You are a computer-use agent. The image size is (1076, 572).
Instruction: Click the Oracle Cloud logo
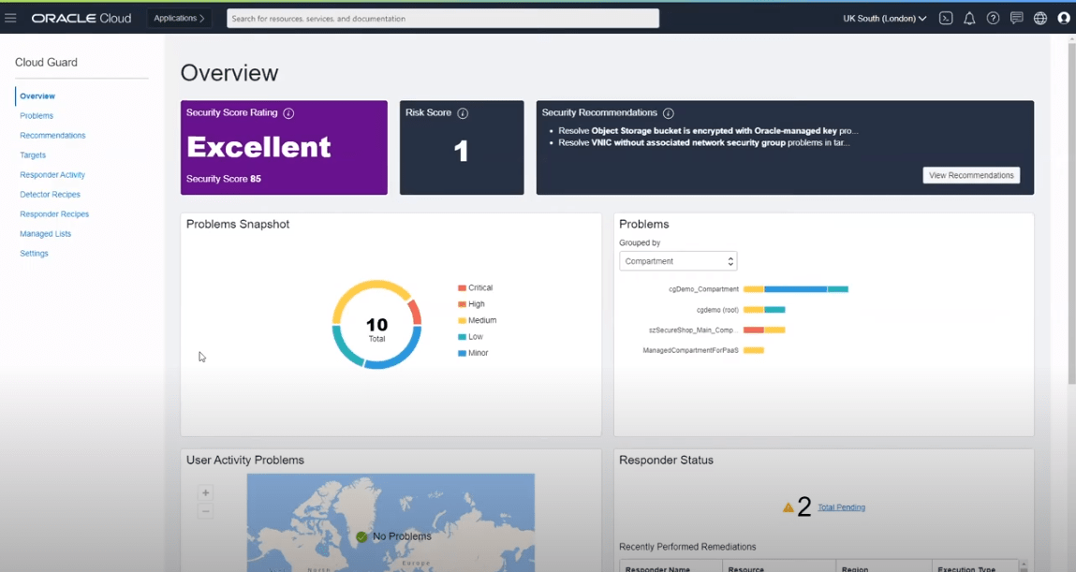[x=81, y=19]
